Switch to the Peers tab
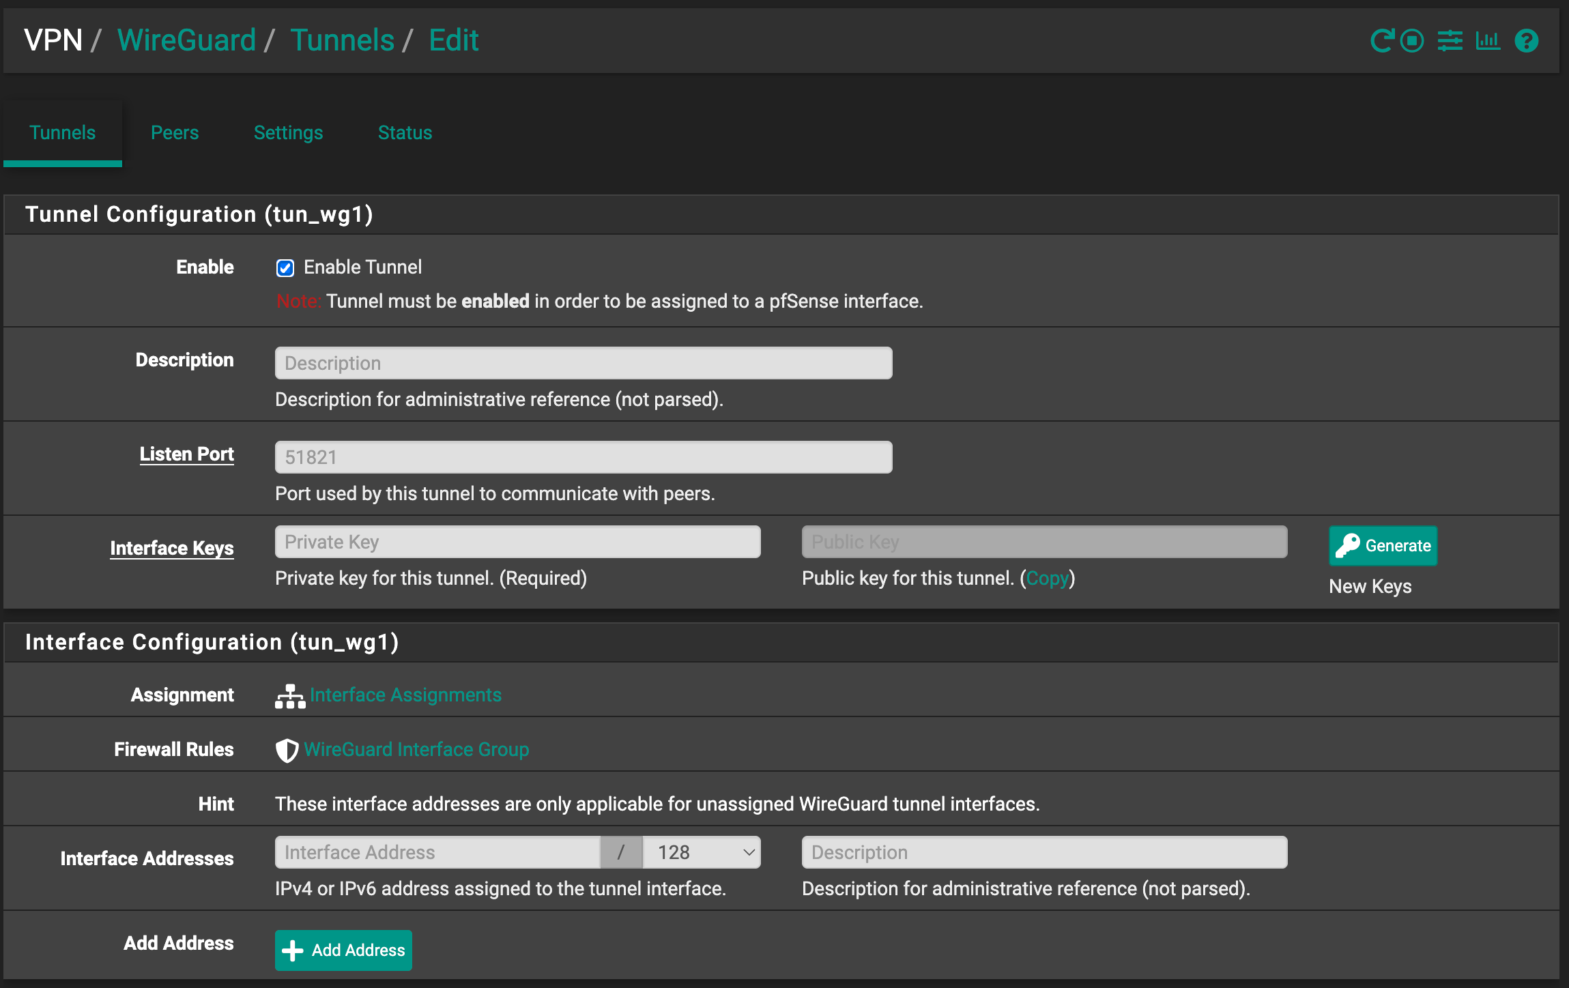The height and width of the screenshot is (988, 1569). (x=175, y=132)
